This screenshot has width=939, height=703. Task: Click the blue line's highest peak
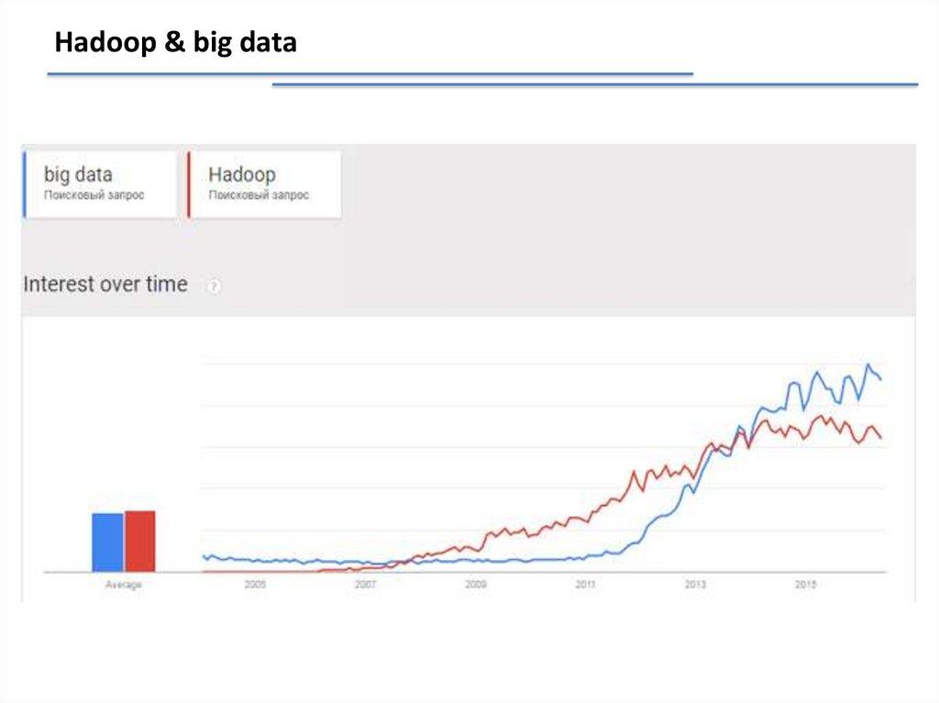(867, 366)
